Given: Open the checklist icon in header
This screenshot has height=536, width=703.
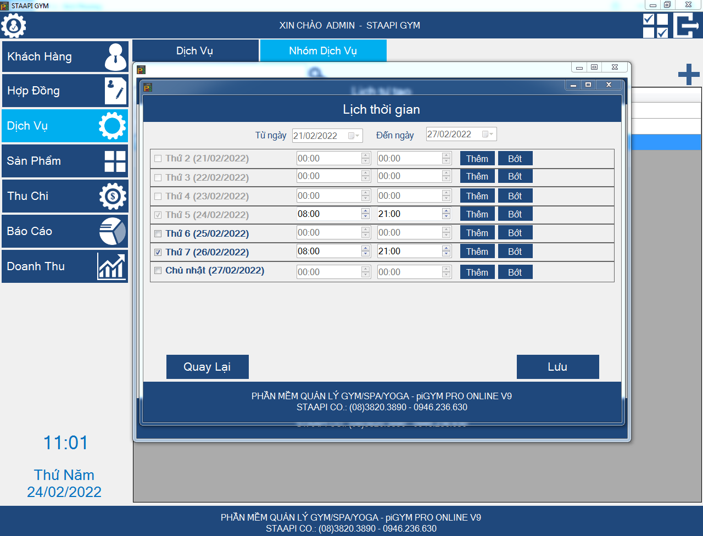Looking at the screenshot, I should point(655,25).
